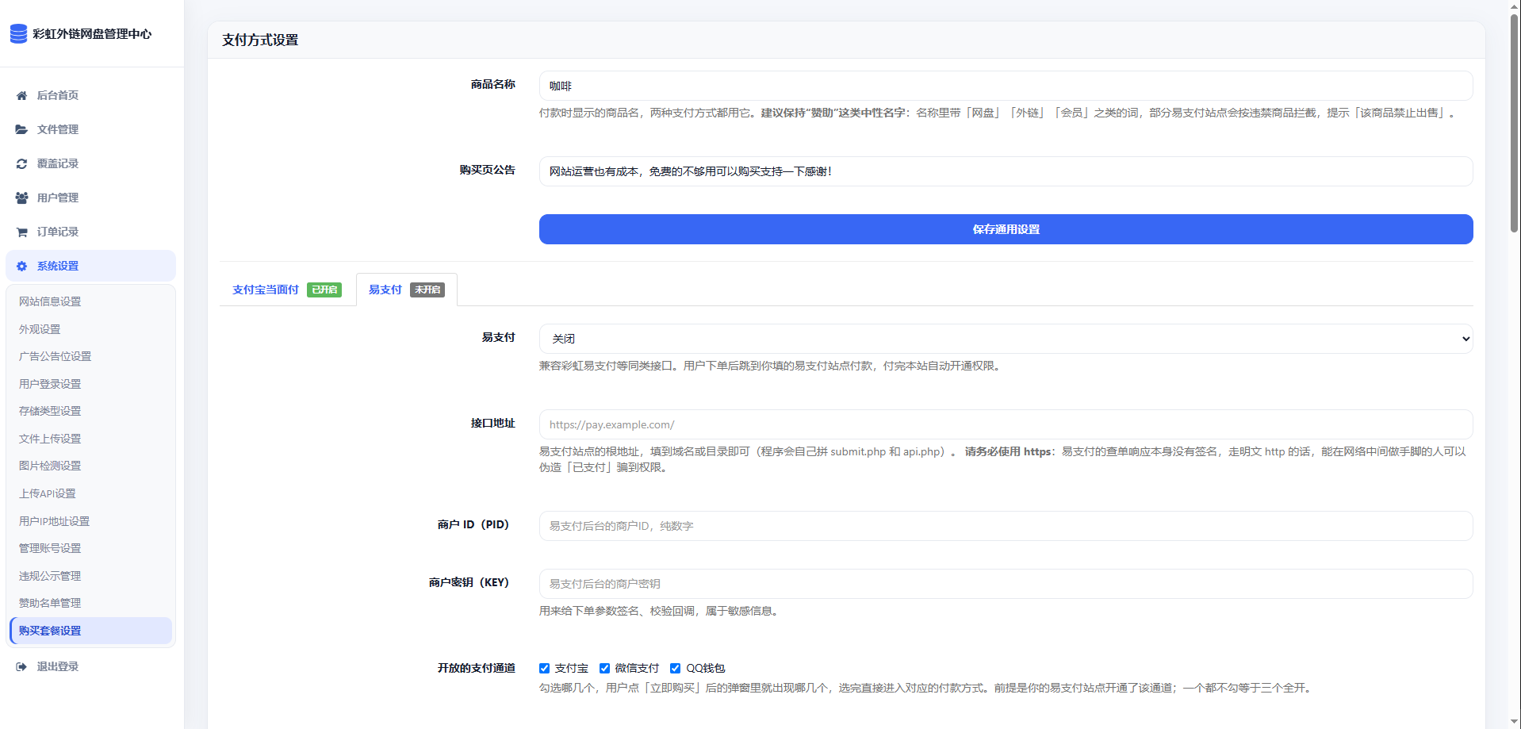Click the 商品名称 input field
This screenshot has width=1521, height=729.
point(1006,86)
